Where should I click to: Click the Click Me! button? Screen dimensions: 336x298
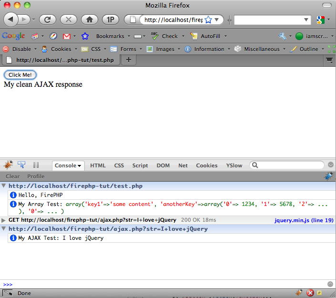pyautogui.click(x=20, y=75)
